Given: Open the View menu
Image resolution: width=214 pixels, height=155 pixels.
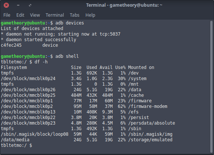Looking at the screenshot, I should point(35,15).
